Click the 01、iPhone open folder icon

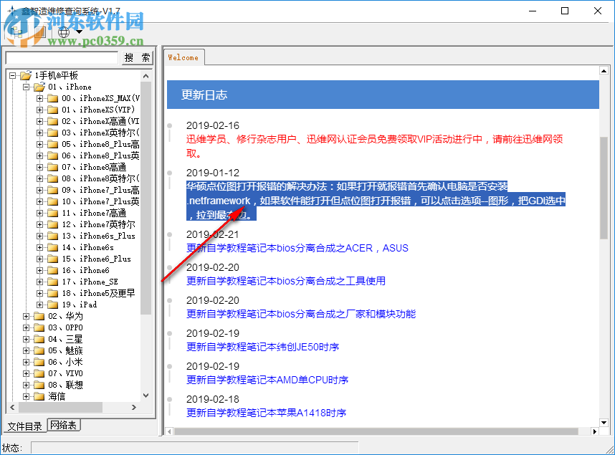click(x=39, y=87)
